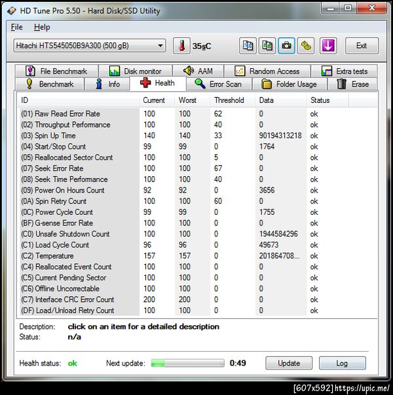Switch to the Disk monitor tab
The height and width of the screenshot is (395, 393).
[x=136, y=71]
